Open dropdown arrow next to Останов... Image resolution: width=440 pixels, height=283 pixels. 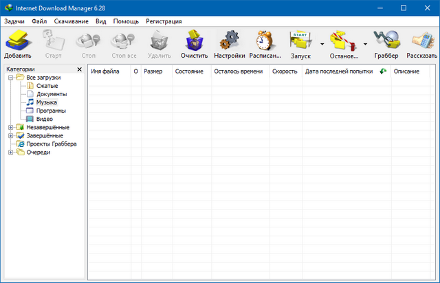(364, 44)
